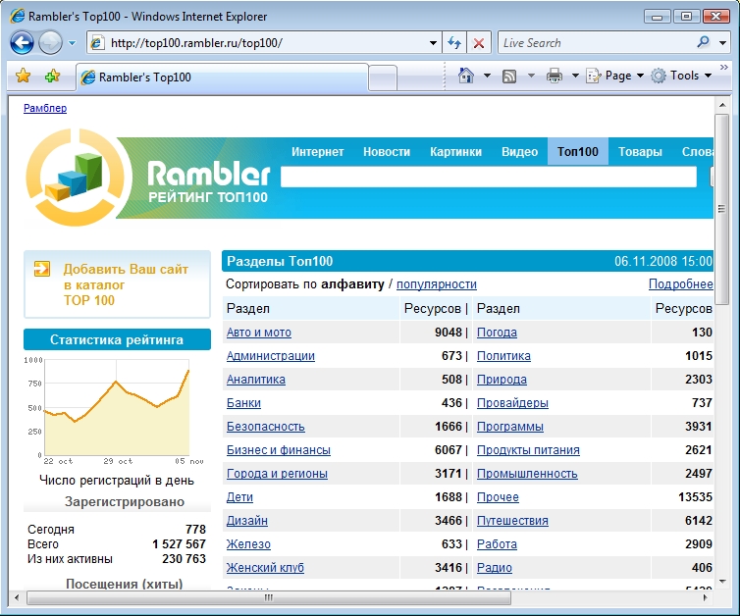Select the Новости navigation tab

387,151
